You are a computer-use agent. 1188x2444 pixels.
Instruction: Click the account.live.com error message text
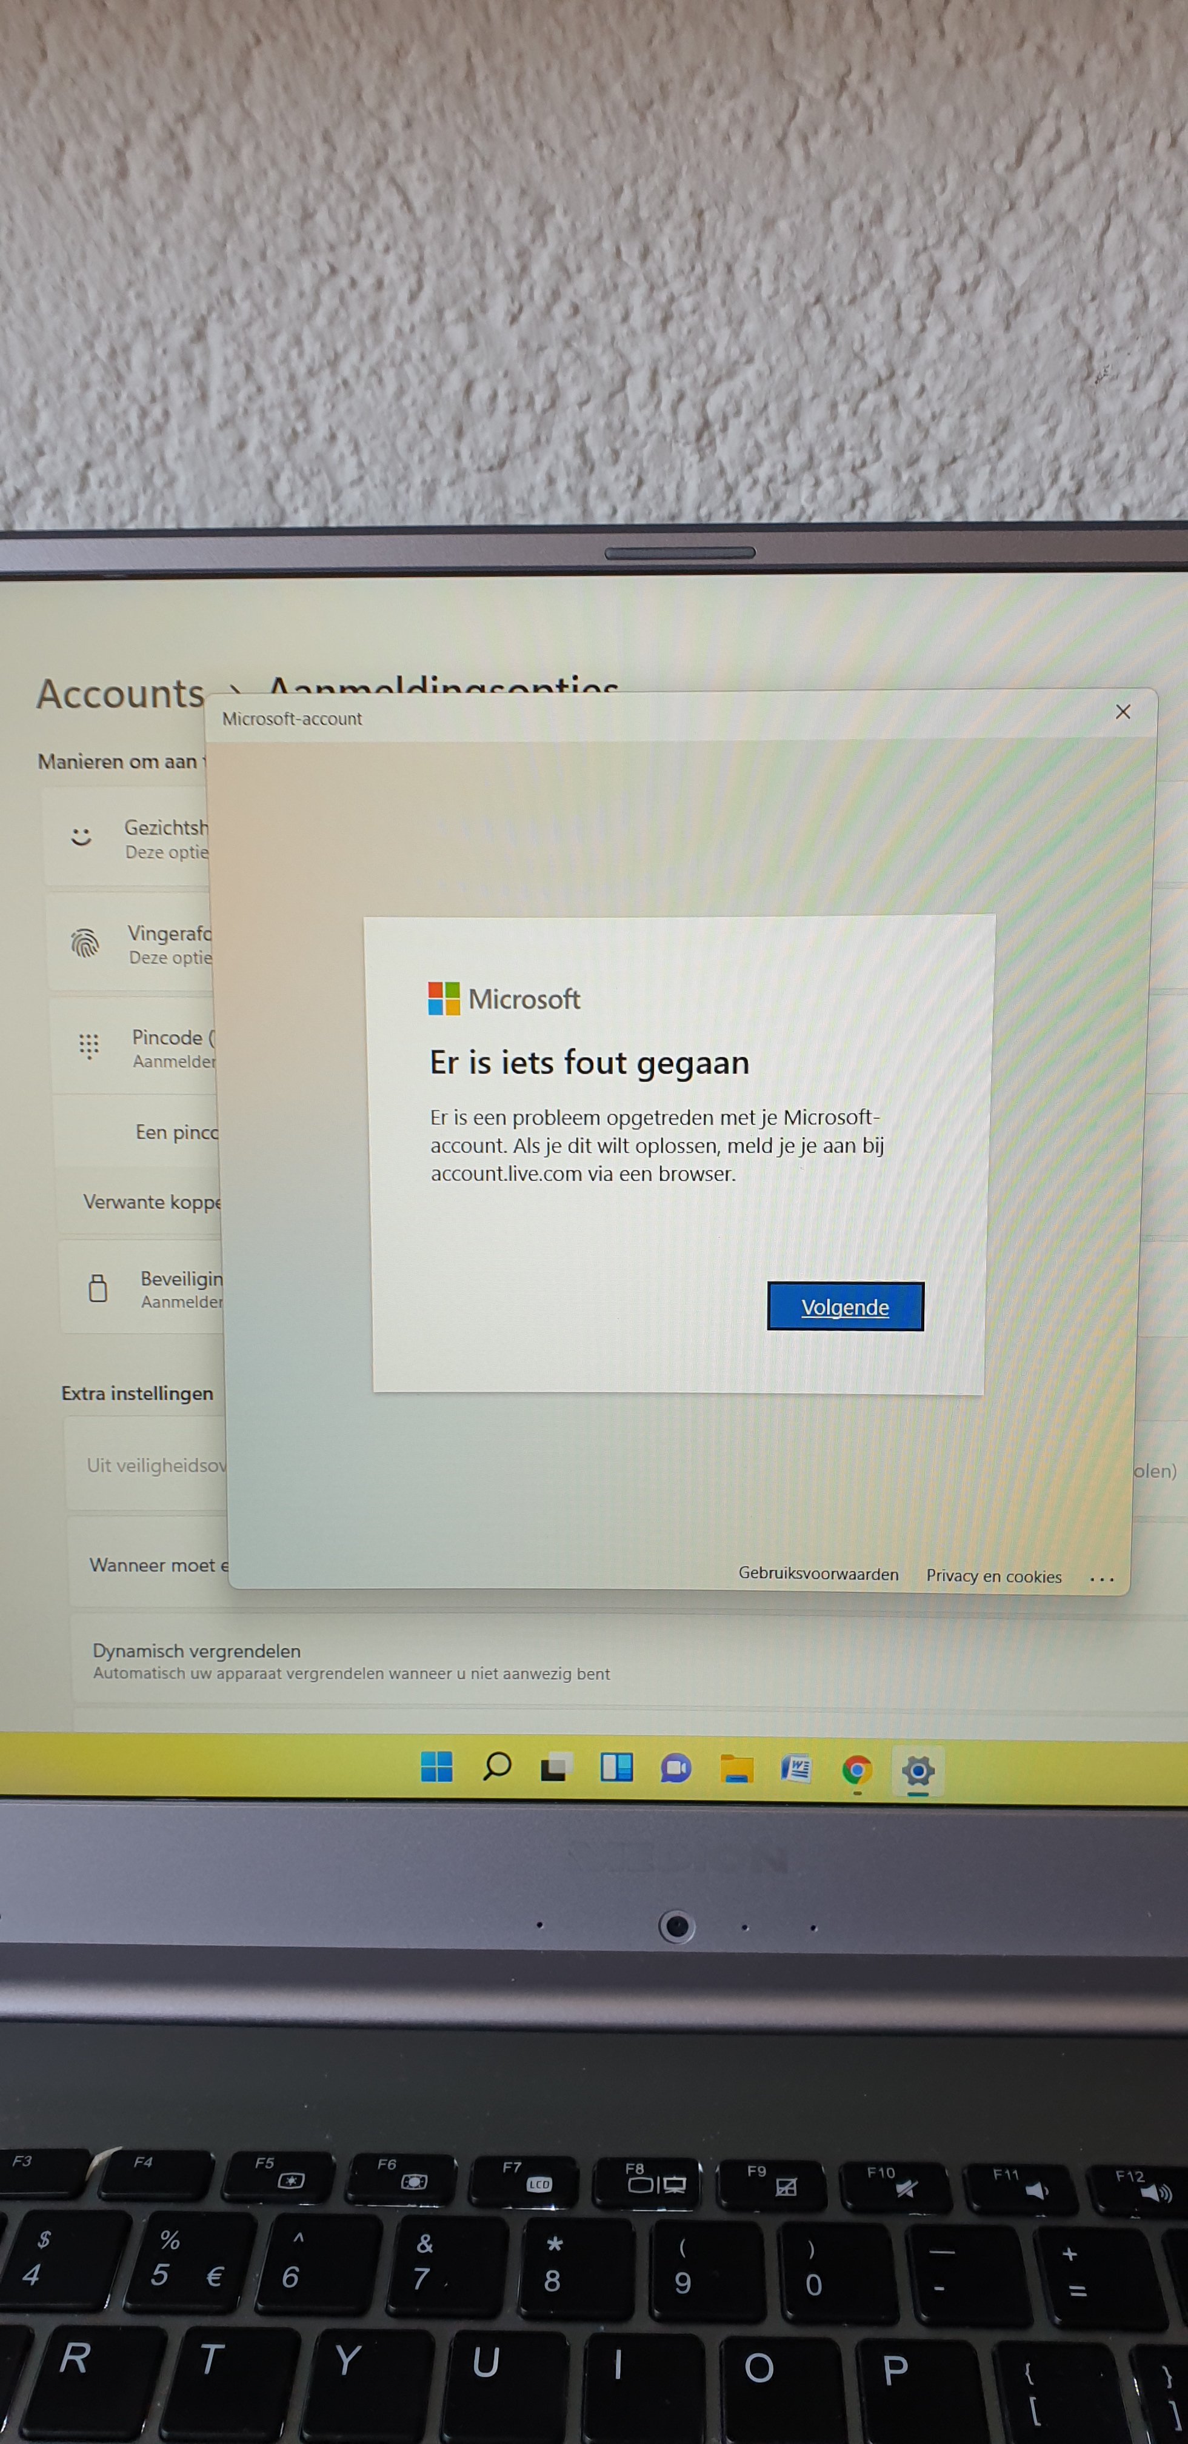656,1145
